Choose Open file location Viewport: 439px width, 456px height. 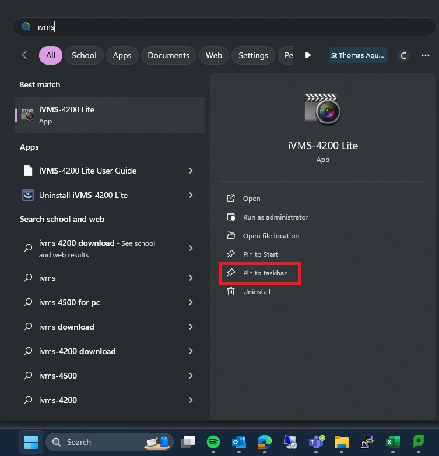[271, 235]
